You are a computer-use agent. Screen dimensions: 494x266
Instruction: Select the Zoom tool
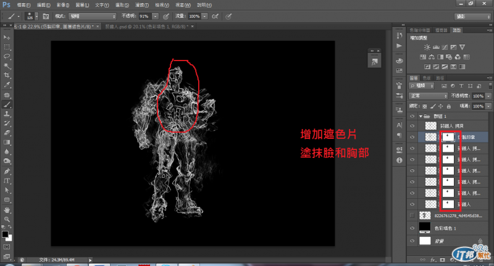(x=7, y=220)
